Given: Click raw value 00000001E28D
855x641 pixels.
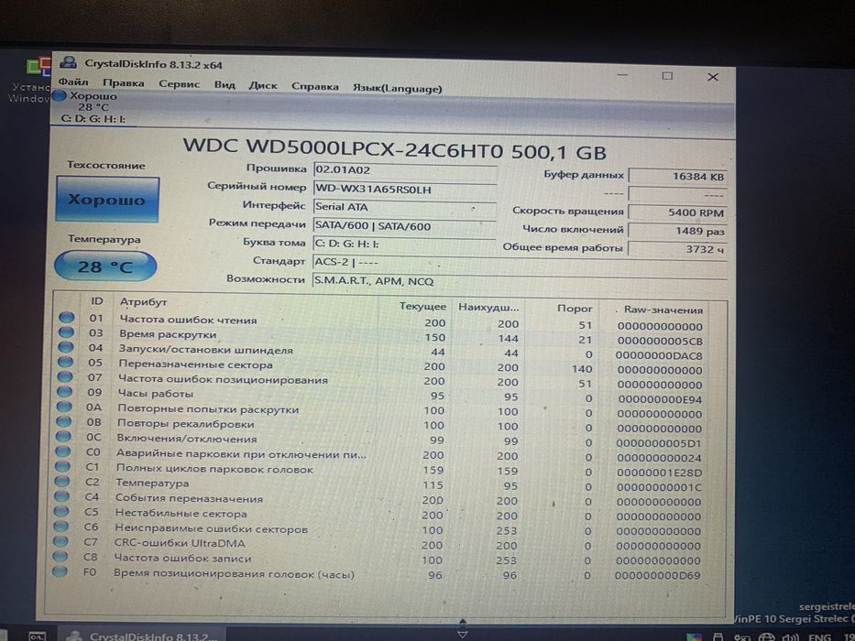Looking at the screenshot, I should 659,473.
